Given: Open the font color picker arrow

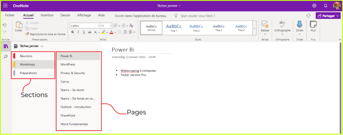Looking at the screenshot, I should click(x=115, y=32).
